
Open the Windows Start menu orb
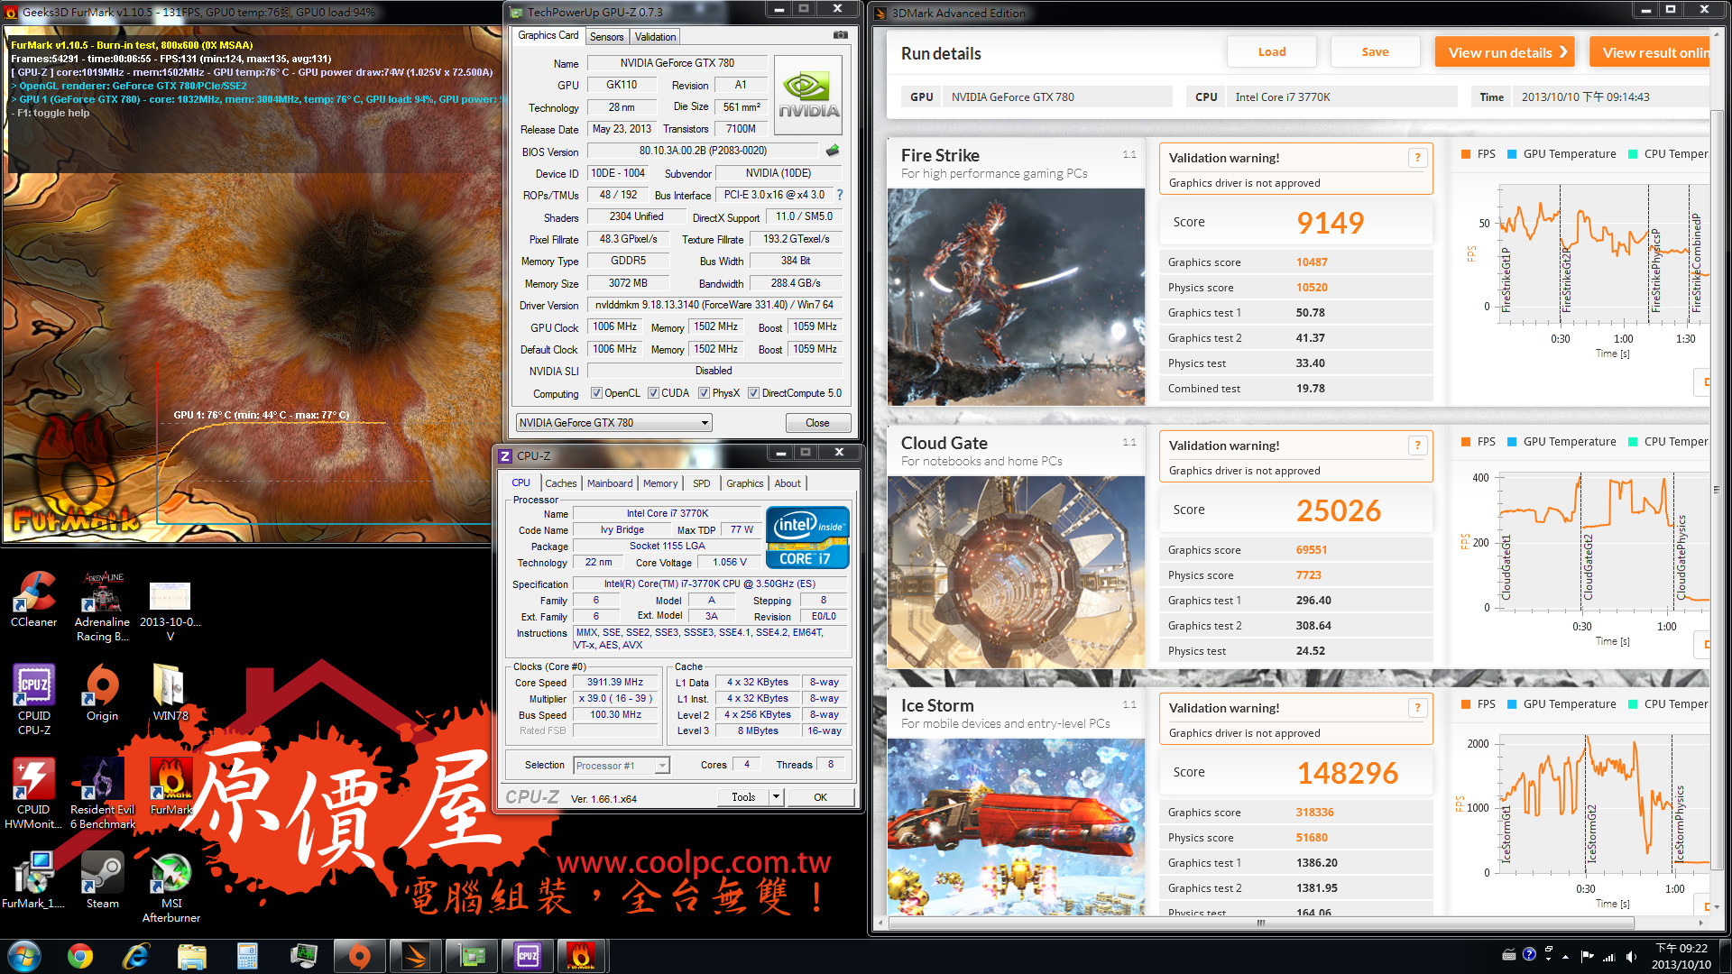point(24,956)
